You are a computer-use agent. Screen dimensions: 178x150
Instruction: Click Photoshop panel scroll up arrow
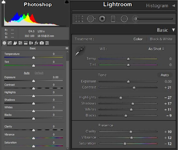click(68, 52)
